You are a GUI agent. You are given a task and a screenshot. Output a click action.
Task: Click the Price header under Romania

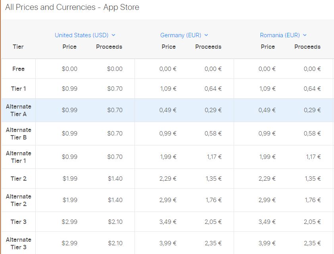click(268, 47)
